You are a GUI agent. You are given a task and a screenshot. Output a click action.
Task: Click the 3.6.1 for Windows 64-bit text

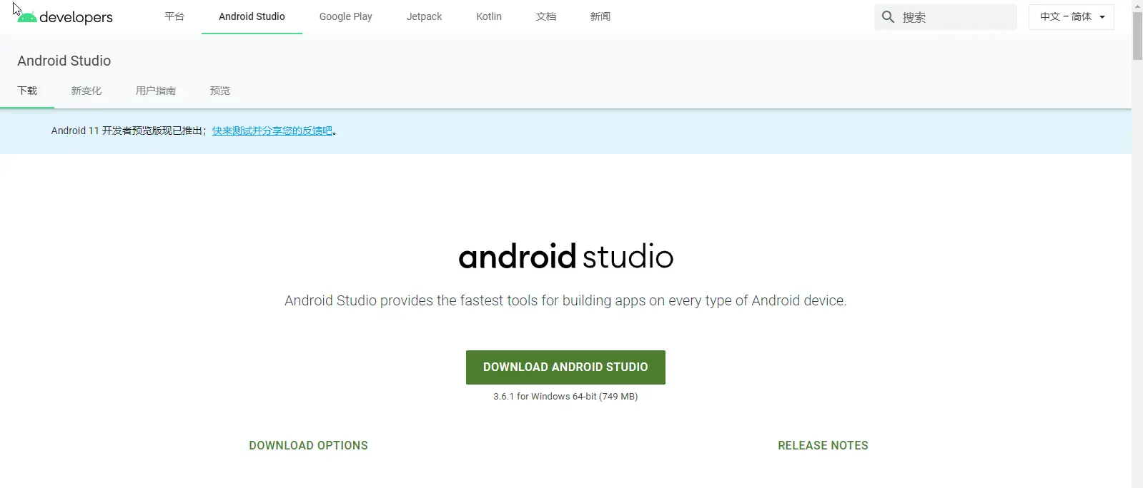(565, 397)
